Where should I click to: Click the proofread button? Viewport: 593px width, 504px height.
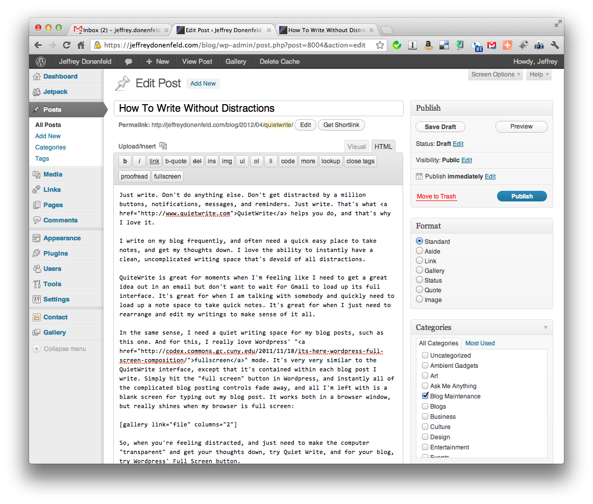click(134, 177)
